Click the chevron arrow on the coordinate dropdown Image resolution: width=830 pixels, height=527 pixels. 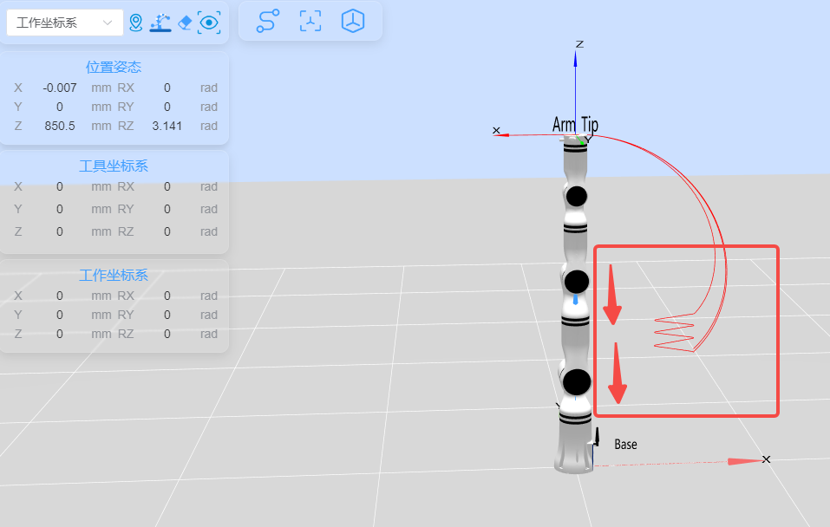coord(107,22)
